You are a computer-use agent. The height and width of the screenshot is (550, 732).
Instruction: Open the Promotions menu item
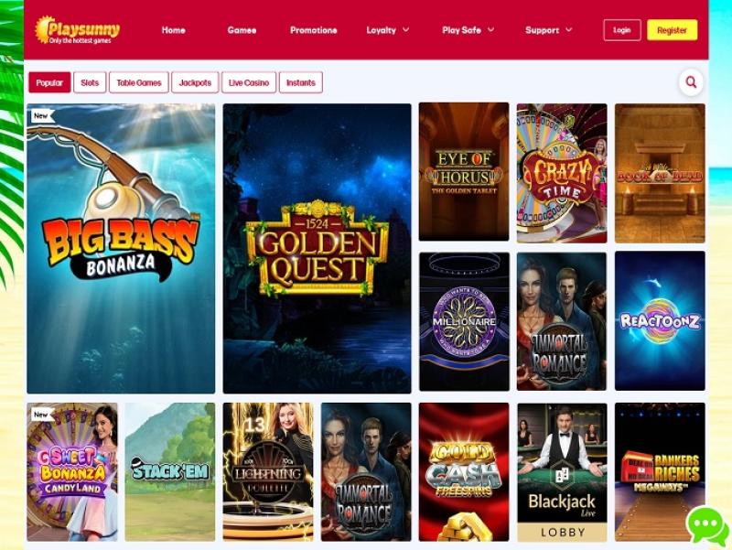tap(314, 30)
